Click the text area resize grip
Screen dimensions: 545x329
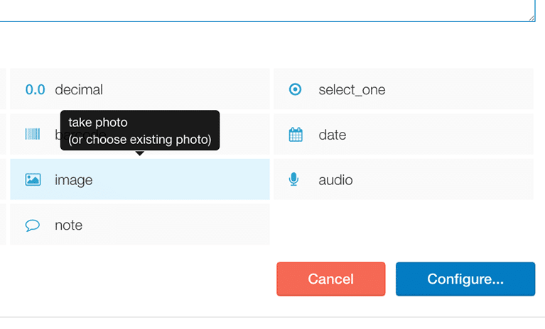pos(531,18)
